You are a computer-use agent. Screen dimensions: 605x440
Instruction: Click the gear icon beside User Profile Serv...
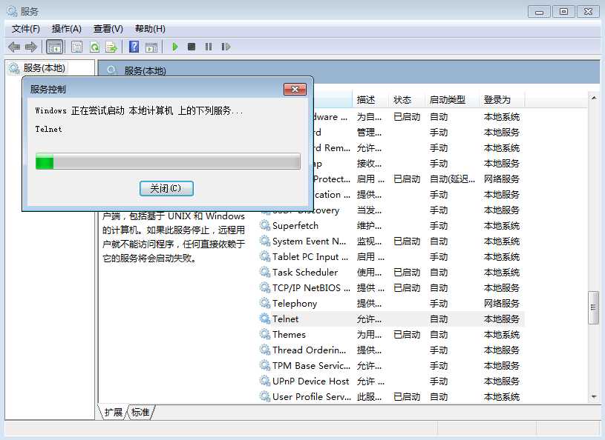[265, 396]
